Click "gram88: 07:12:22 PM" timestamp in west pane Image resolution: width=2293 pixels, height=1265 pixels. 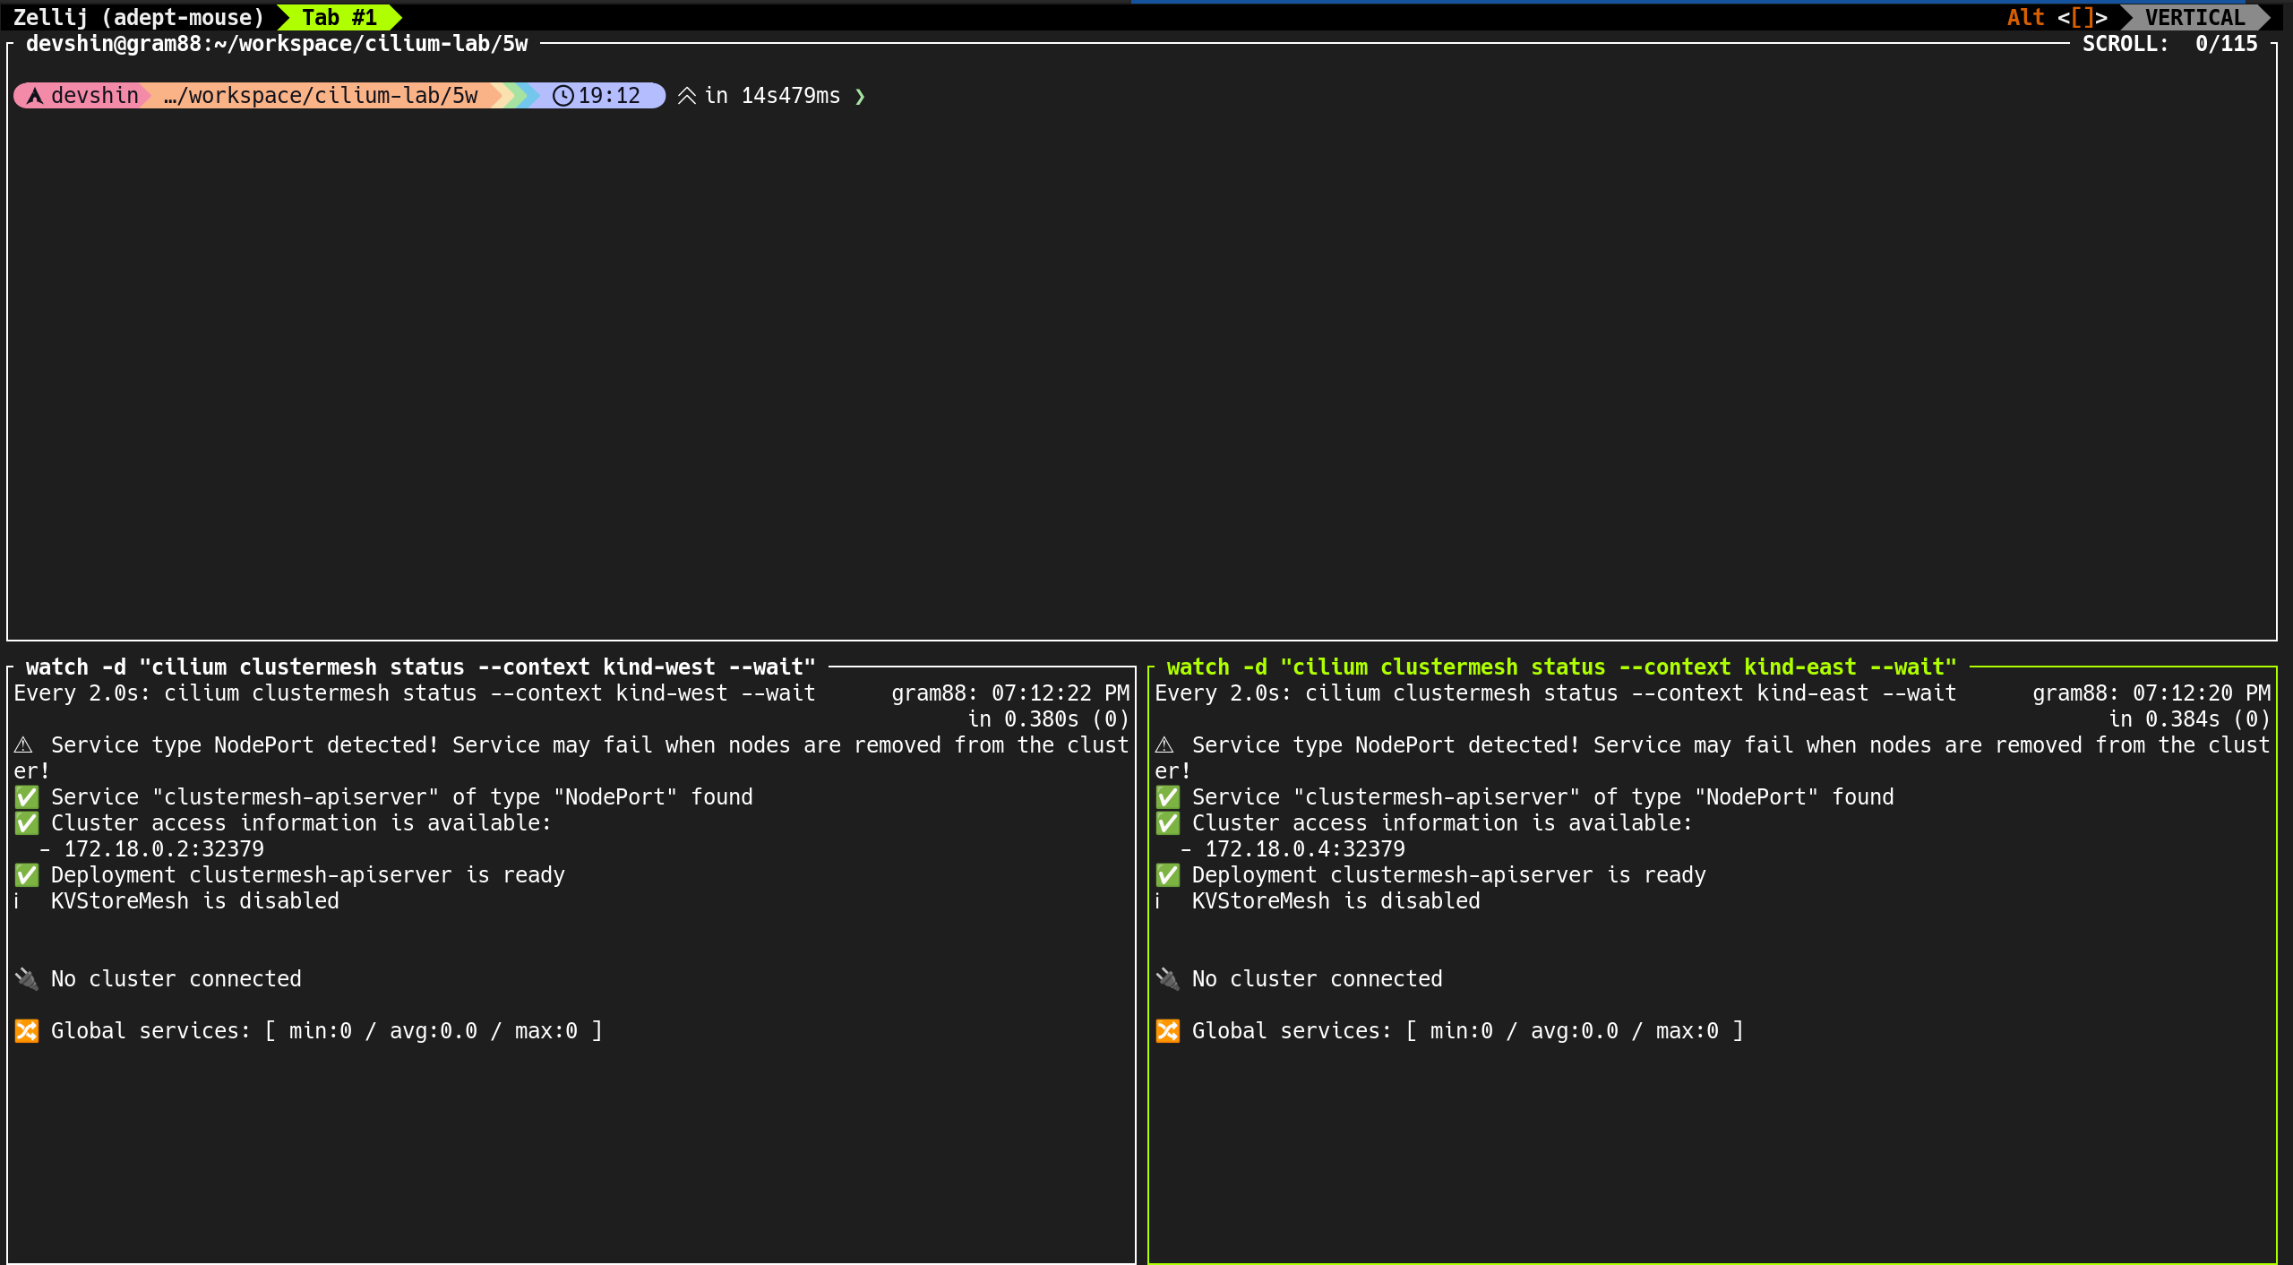click(1010, 693)
